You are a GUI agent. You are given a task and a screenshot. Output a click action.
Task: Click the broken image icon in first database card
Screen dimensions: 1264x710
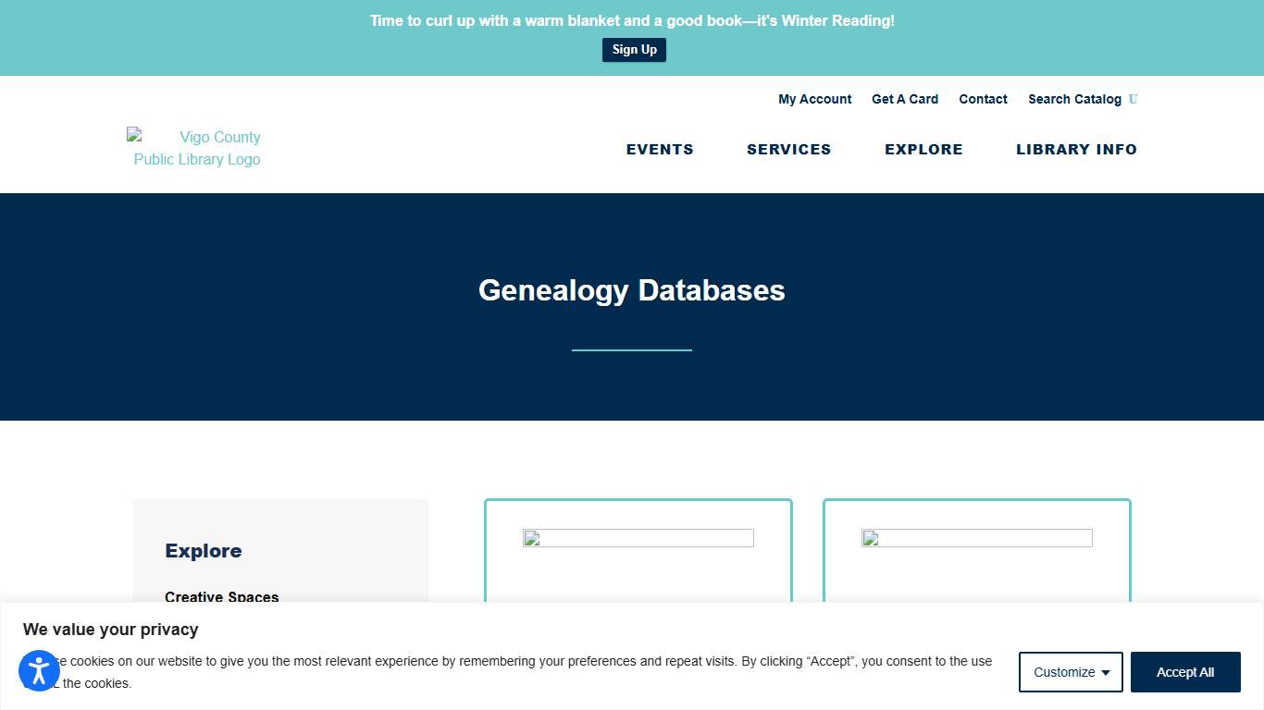click(x=530, y=537)
